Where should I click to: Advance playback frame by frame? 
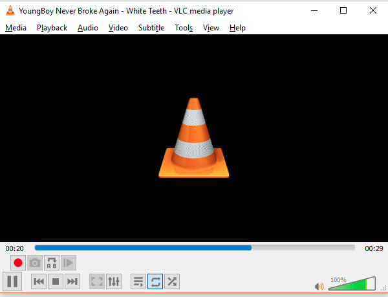coord(69,263)
